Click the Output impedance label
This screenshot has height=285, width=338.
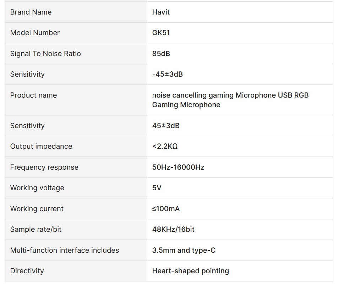click(41, 146)
